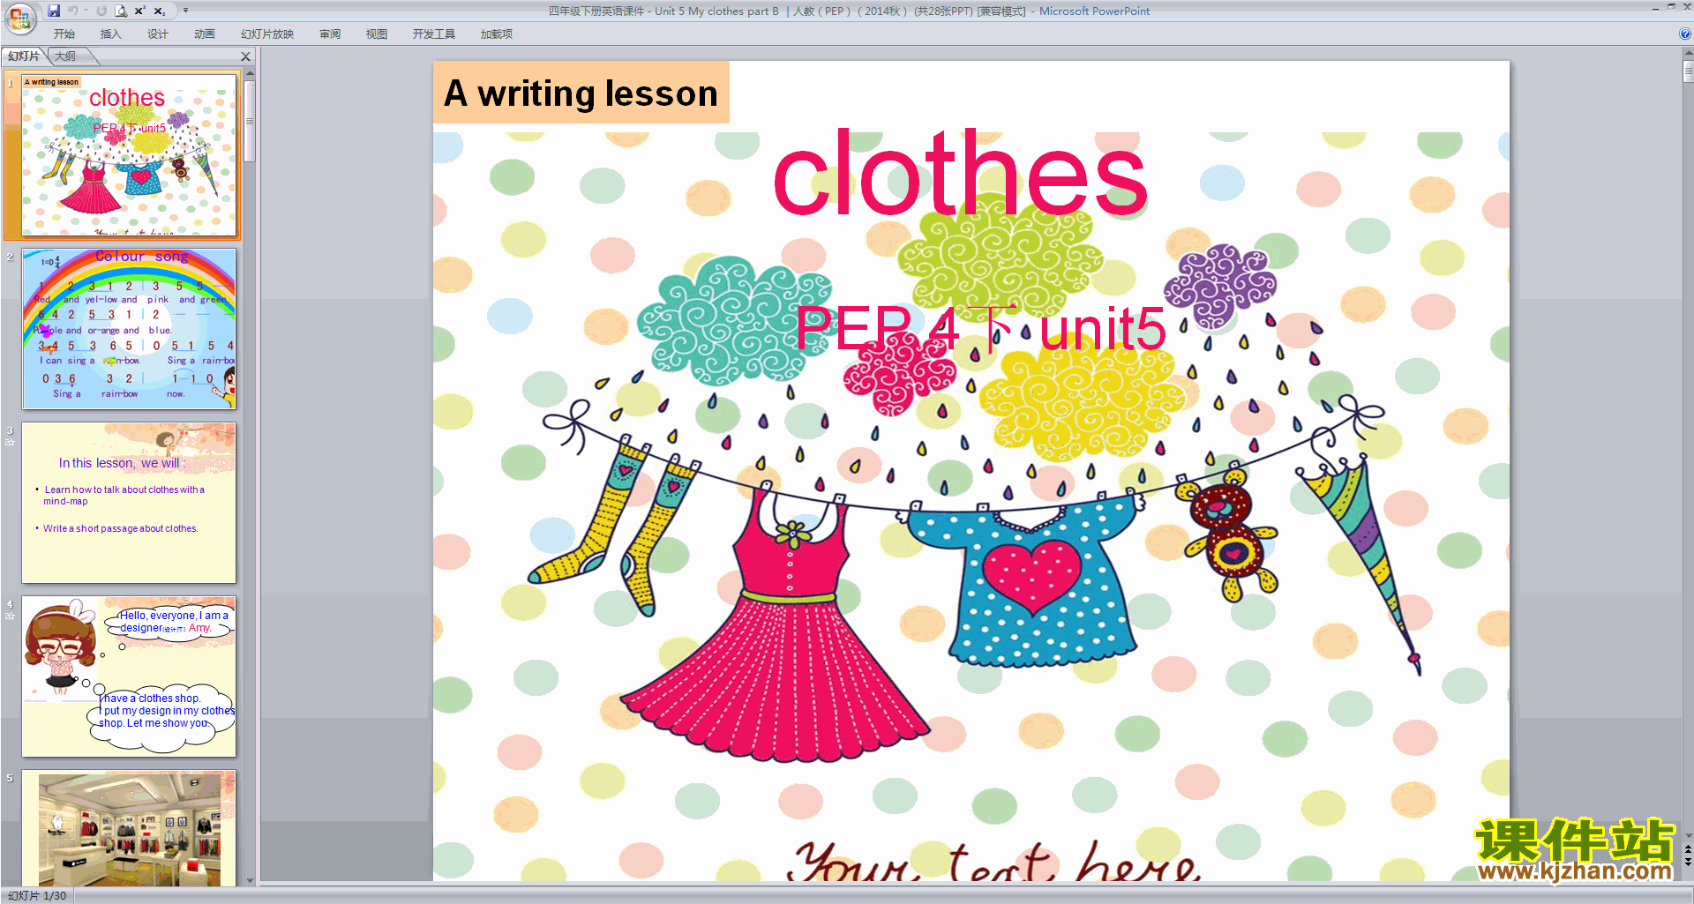The height and width of the screenshot is (904, 1694).
Task: Open the Office button menu
Action: [19, 18]
